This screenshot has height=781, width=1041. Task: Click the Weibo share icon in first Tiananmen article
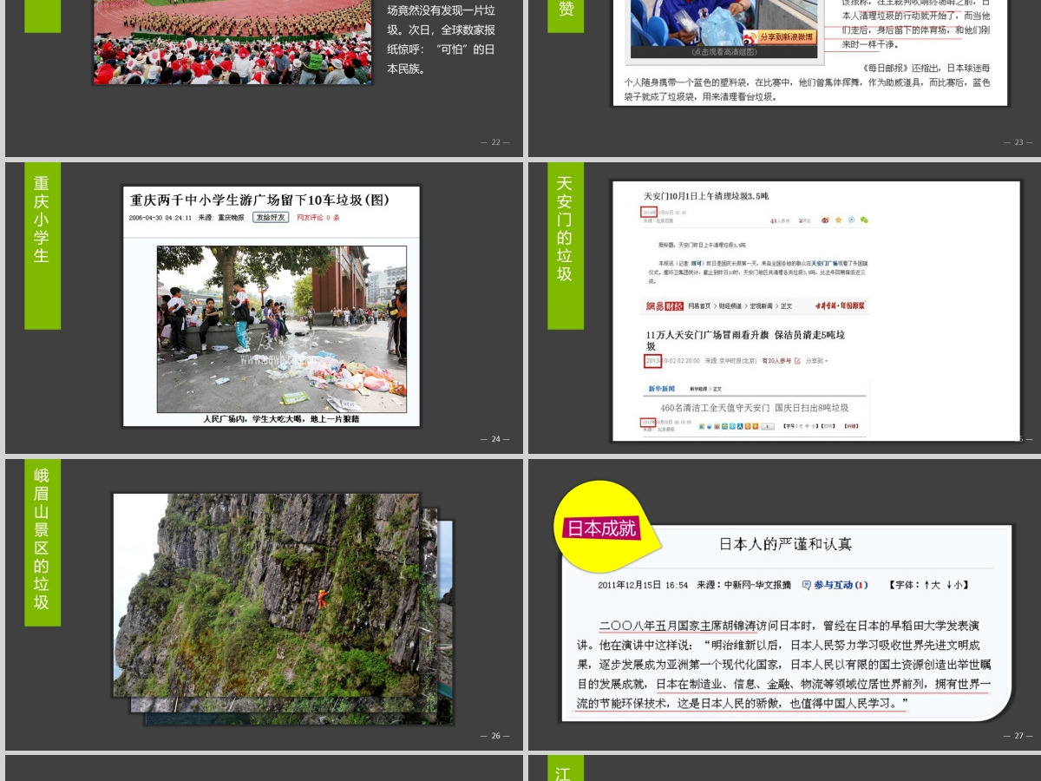click(x=825, y=220)
